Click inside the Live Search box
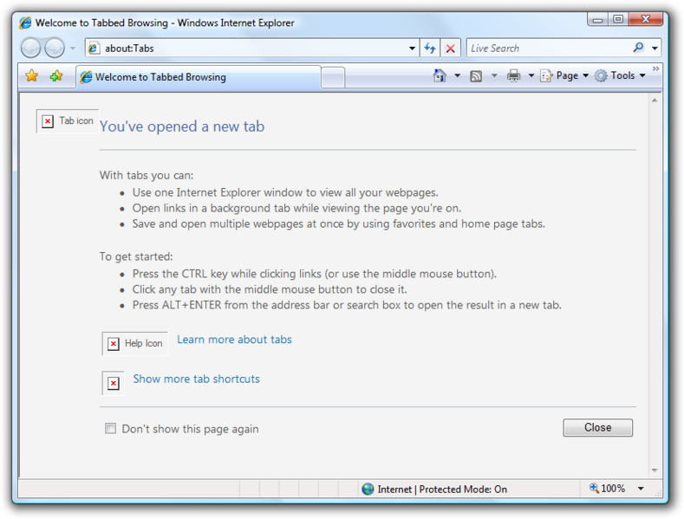684x519 pixels. click(548, 48)
